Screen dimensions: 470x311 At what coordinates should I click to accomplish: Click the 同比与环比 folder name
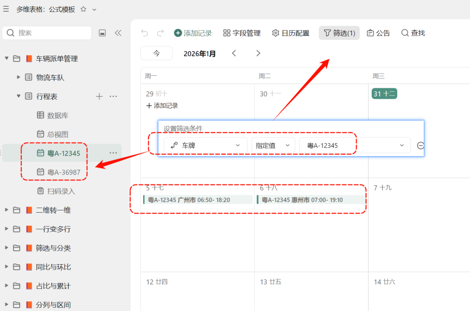tap(53, 267)
